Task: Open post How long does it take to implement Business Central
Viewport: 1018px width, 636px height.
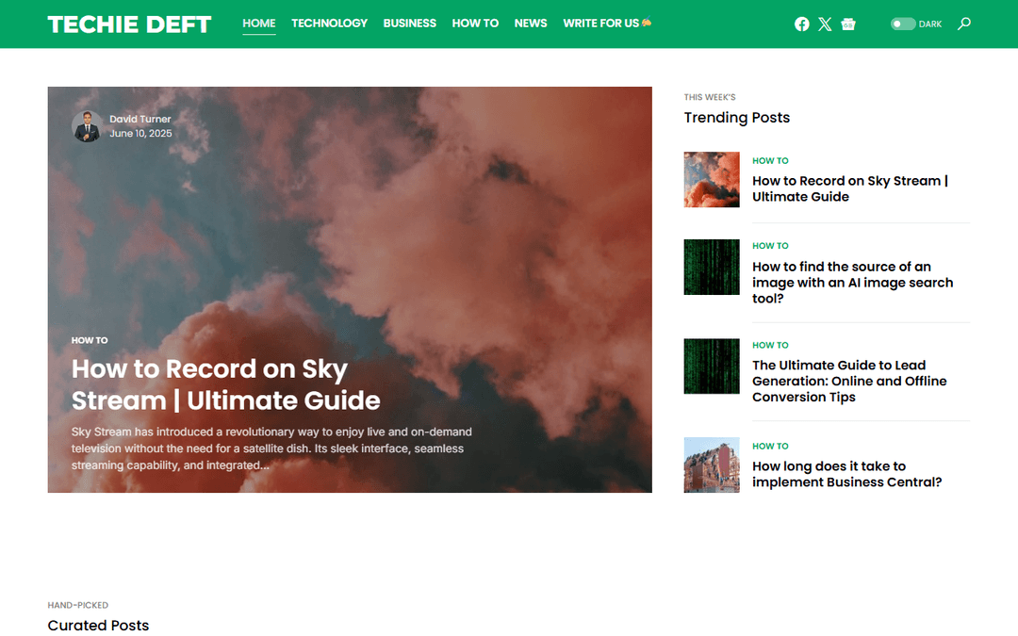Action: pos(846,474)
